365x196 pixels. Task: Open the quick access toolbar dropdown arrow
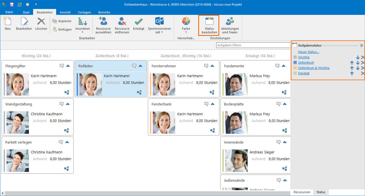(x=36, y=4)
